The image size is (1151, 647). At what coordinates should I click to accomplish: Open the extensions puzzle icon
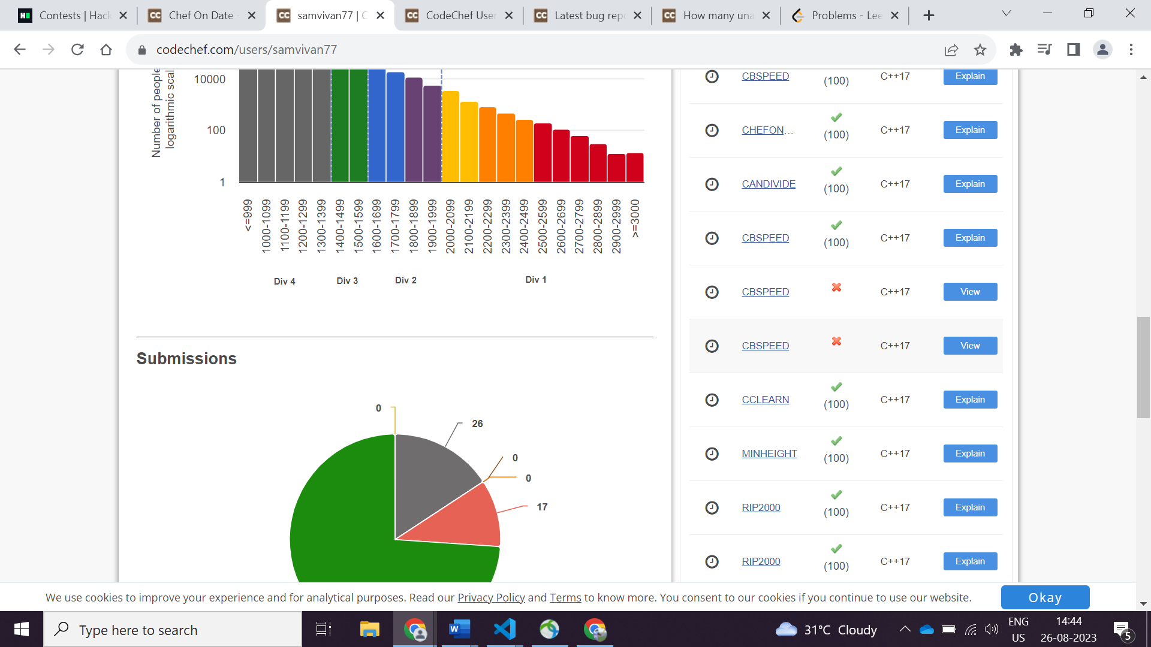[x=1016, y=50]
